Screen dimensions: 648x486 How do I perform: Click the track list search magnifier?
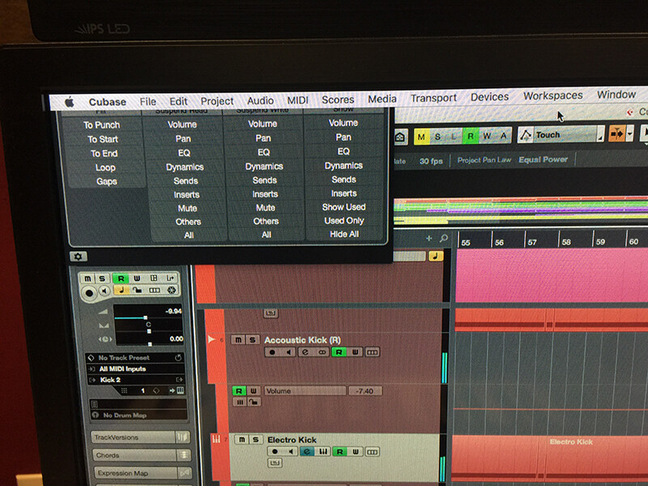pos(444,238)
